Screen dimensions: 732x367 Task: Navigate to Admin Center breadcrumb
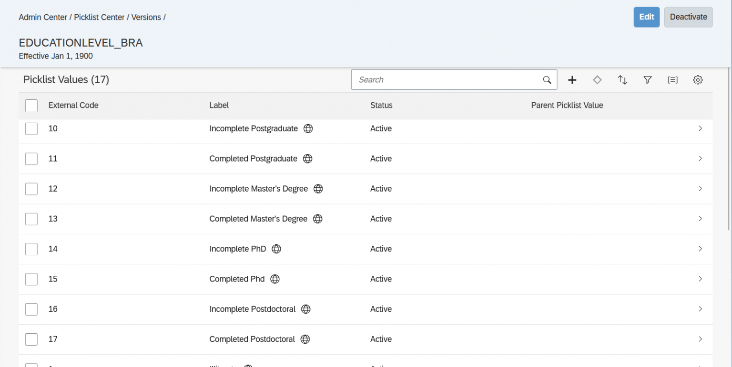coord(43,17)
